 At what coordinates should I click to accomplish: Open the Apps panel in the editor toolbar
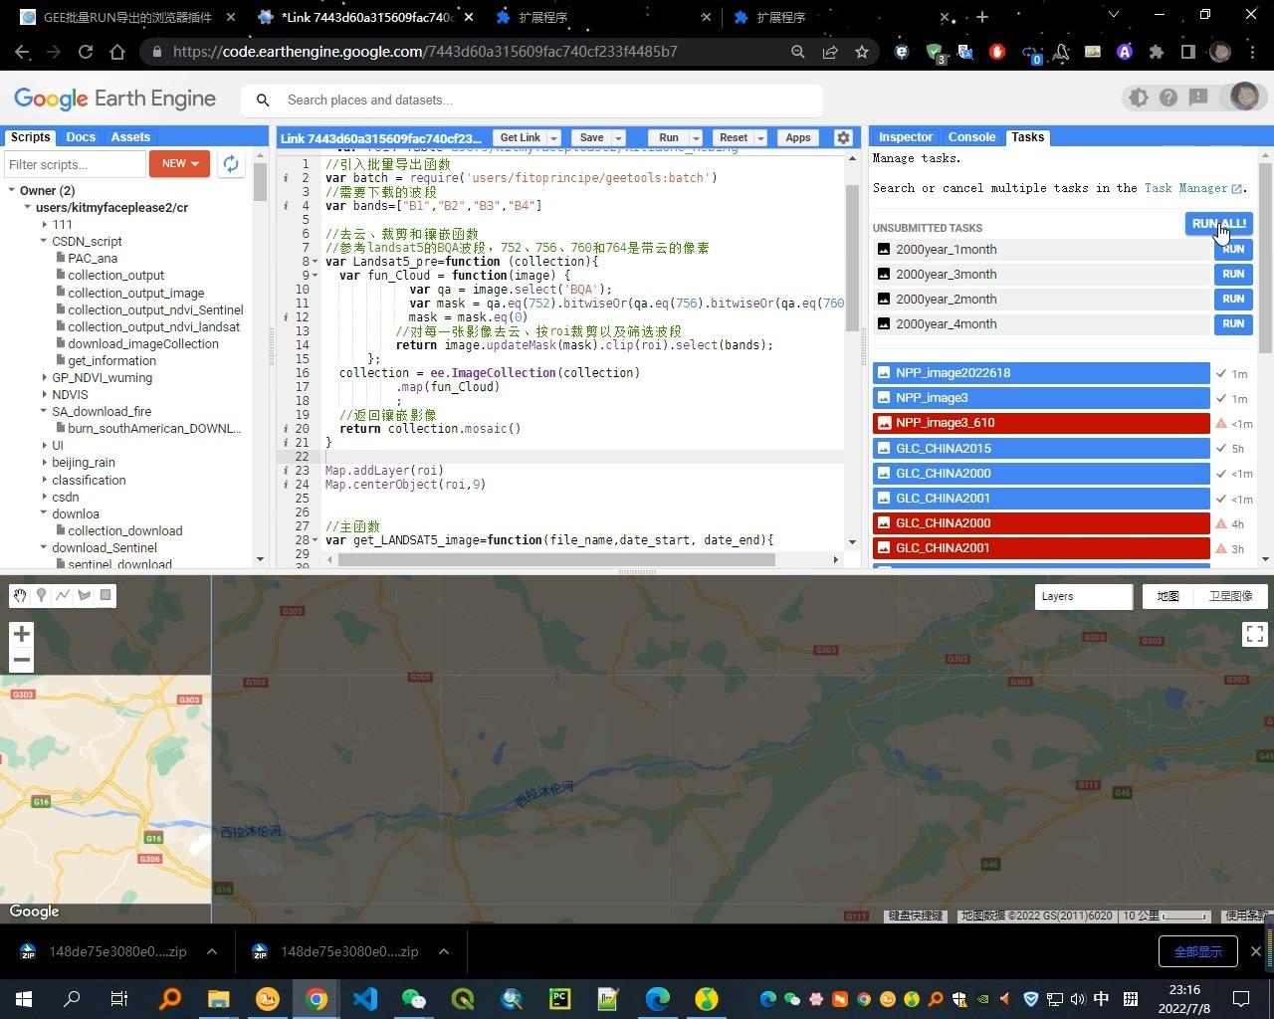tap(797, 137)
